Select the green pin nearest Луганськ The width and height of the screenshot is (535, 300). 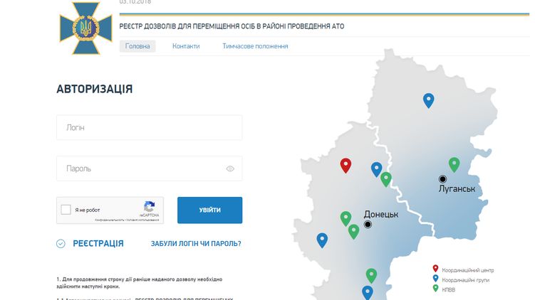(454, 164)
